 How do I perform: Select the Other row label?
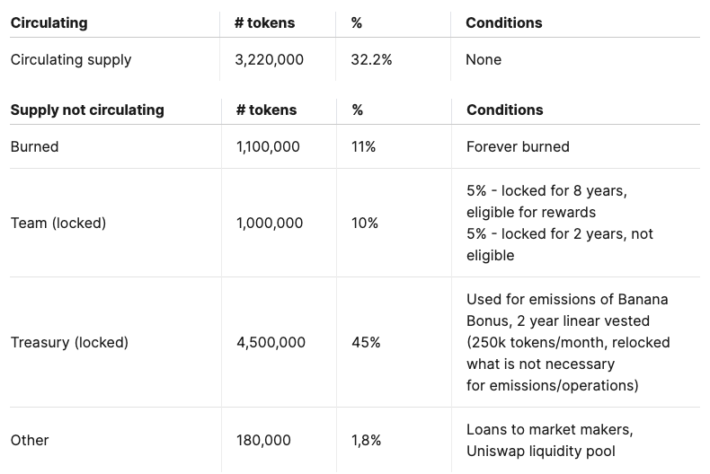[30, 440]
